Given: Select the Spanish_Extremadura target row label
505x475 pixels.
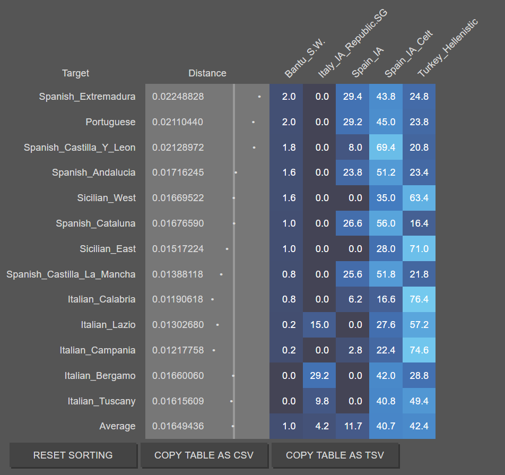Looking at the screenshot, I should click(x=88, y=97).
